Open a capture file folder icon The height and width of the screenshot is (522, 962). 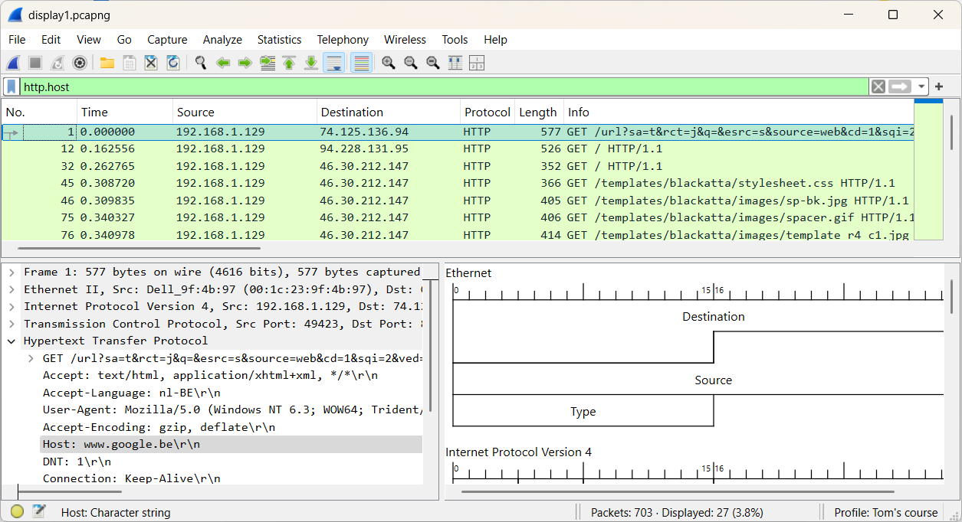pos(107,63)
